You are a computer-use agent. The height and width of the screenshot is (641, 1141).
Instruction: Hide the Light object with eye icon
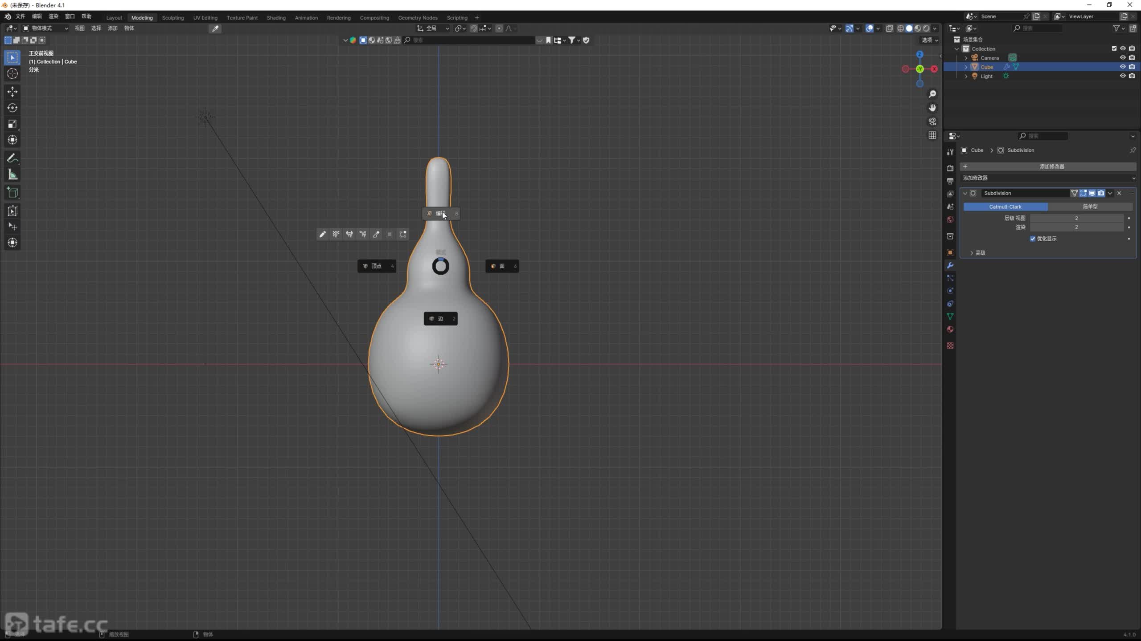coord(1123,76)
